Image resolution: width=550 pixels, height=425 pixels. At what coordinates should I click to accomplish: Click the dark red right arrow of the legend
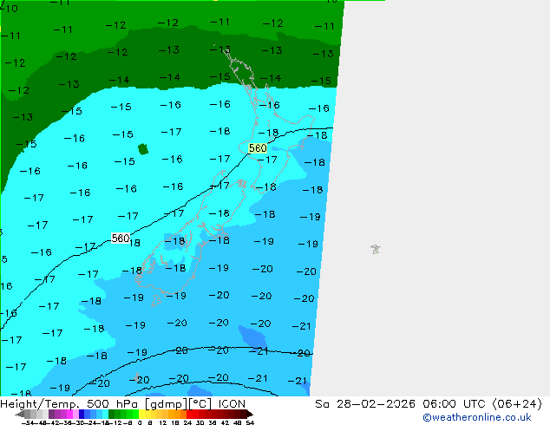pyautogui.click(x=250, y=414)
